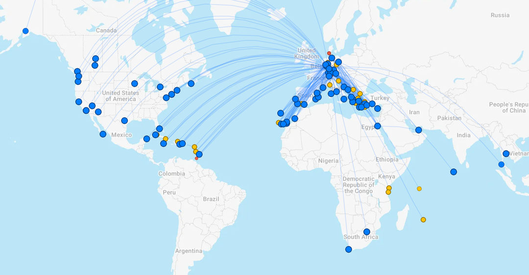Click the Russia map label
Image resolution: width=529 pixels, height=275 pixels.
500,15
